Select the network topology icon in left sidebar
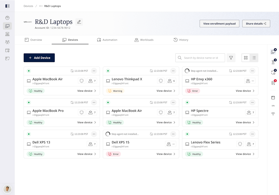This screenshot has height=195, width=279. [7, 34]
